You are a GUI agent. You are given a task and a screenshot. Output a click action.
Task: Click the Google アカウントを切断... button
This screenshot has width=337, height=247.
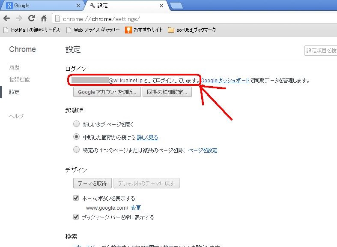point(107,92)
